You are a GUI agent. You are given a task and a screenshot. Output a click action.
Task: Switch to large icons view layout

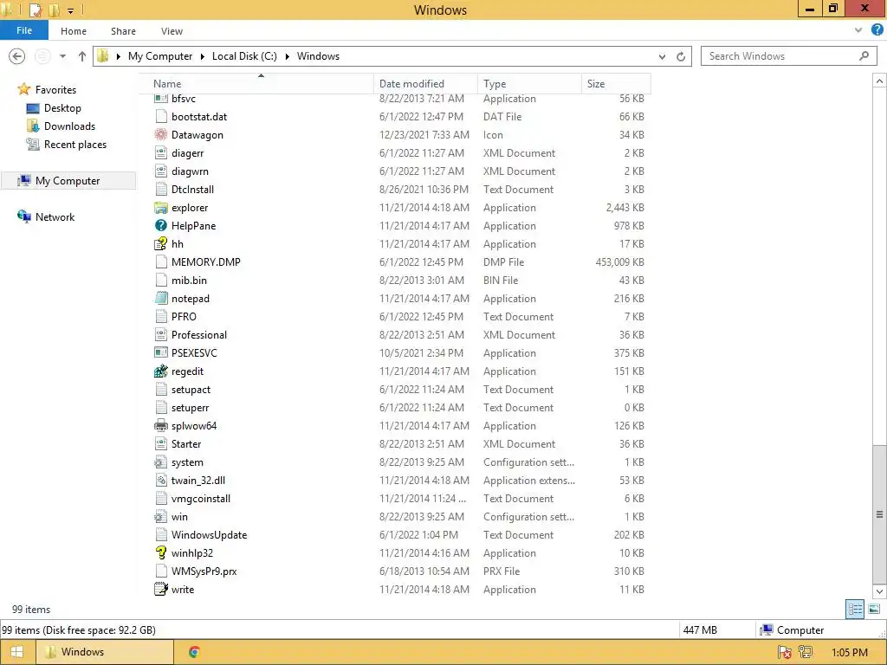click(874, 609)
